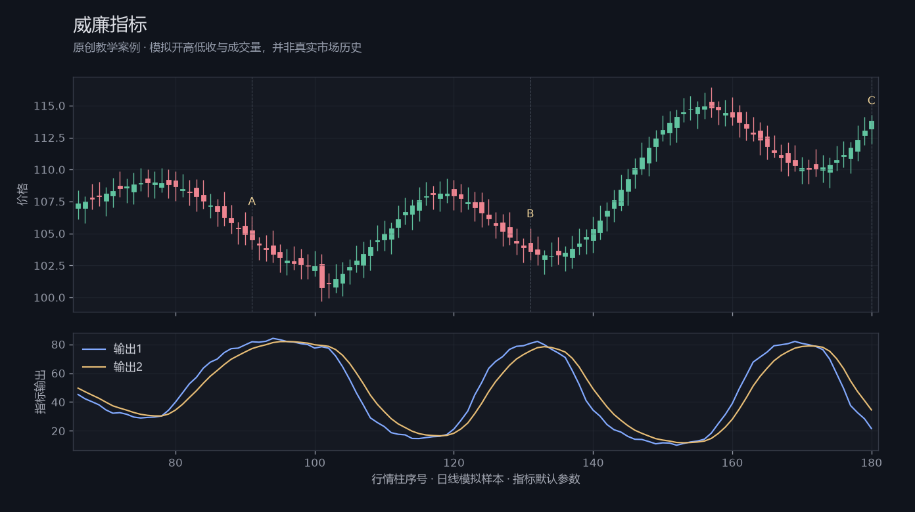Viewport: 915px width, 512px height.
Task: Click x-axis tick label 140
Action: pos(593,462)
